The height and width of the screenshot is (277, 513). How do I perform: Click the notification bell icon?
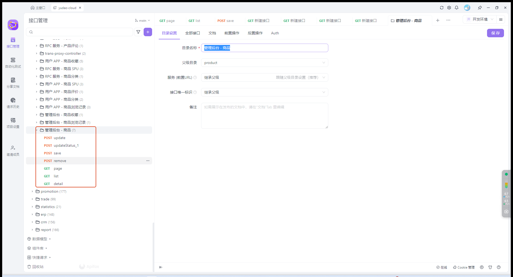coord(457,8)
